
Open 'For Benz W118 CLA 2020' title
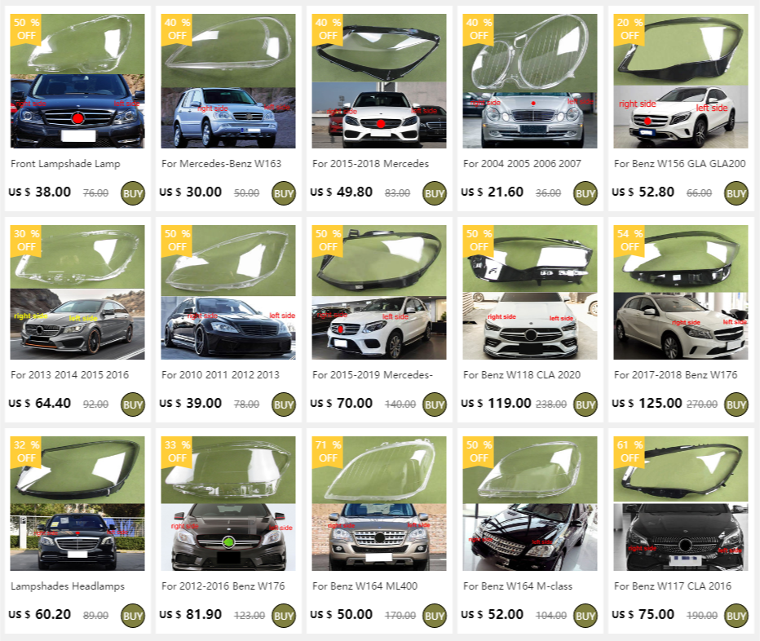click(x=522, y=375)
